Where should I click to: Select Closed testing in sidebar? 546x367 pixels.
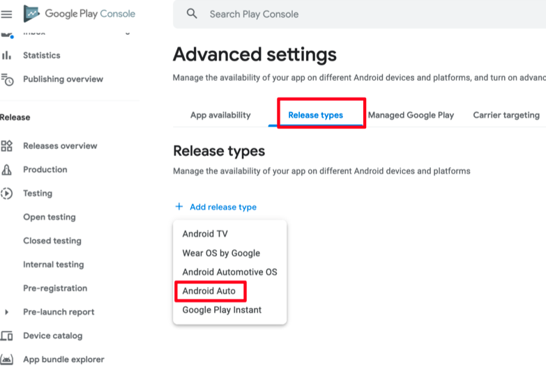click(52, 241)
